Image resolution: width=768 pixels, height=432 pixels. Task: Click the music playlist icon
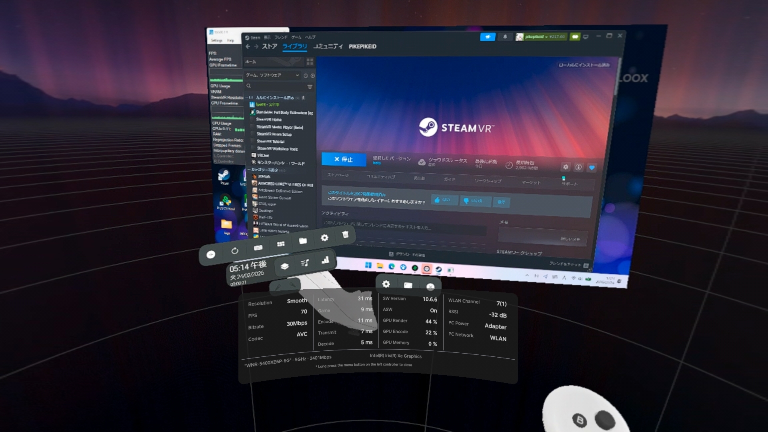[x=305, y=263]
